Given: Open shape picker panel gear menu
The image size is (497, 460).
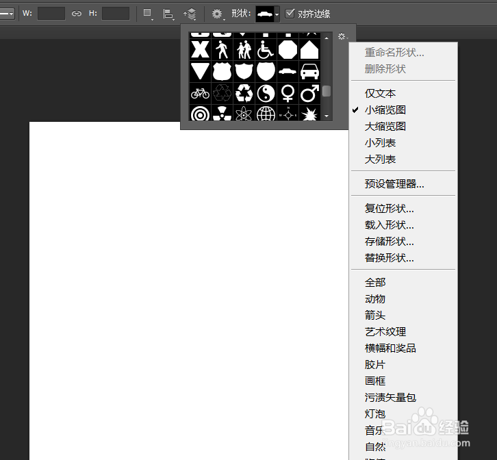Looking at the screenshot, I should pyautogui.click(x=342, y=36).
